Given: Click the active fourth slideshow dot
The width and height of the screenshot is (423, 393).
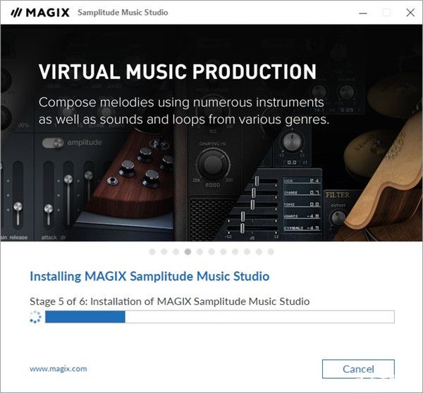Looking at the screenshot, I should tap(188, 251).
